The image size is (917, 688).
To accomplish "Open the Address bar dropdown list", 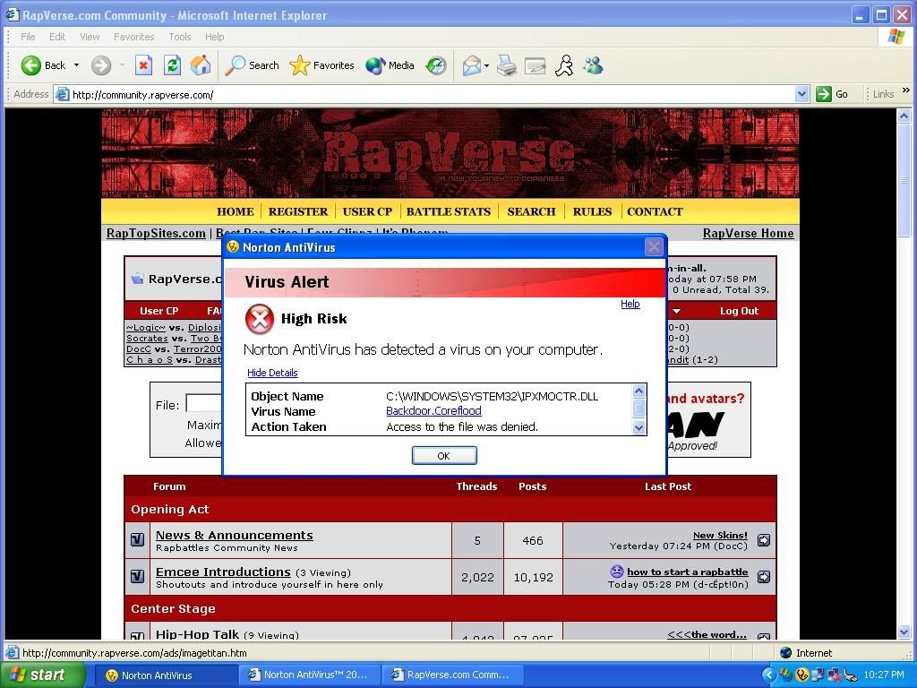I will point(801,93).
